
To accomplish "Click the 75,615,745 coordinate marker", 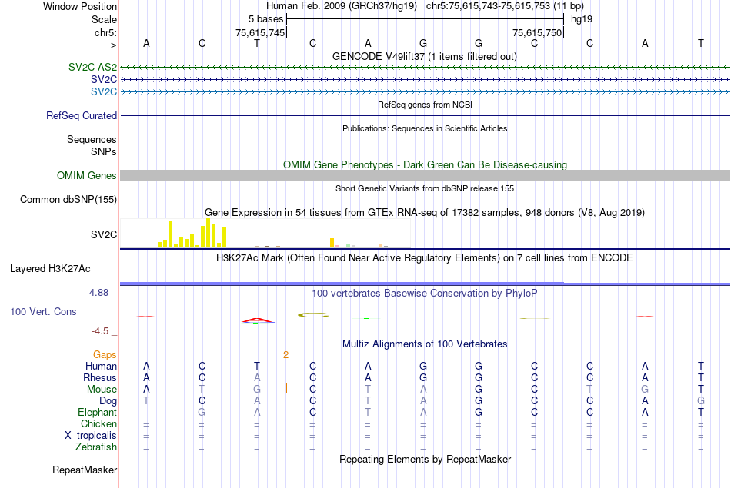I will click(259, 32).
